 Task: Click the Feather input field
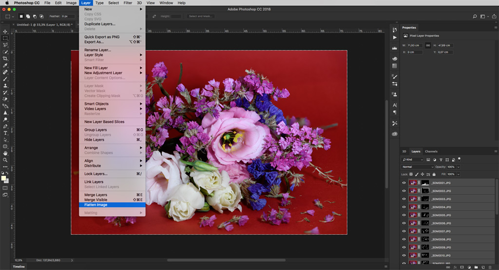tap(68, 16)
